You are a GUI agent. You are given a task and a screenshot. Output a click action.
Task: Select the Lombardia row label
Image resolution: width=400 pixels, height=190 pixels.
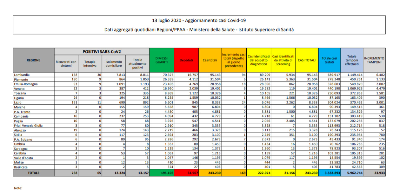[x=22, y=75]
